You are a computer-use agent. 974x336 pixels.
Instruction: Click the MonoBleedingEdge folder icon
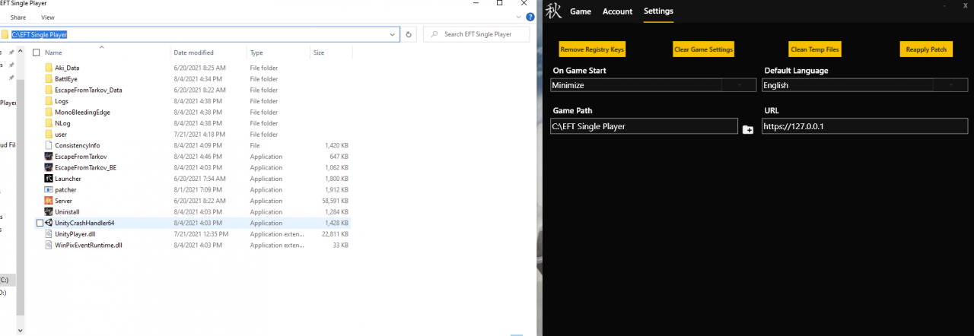pyautogui.click(x=49, y=112)
